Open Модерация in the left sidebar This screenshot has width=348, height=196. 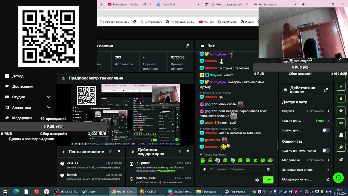tap(22, 118)
